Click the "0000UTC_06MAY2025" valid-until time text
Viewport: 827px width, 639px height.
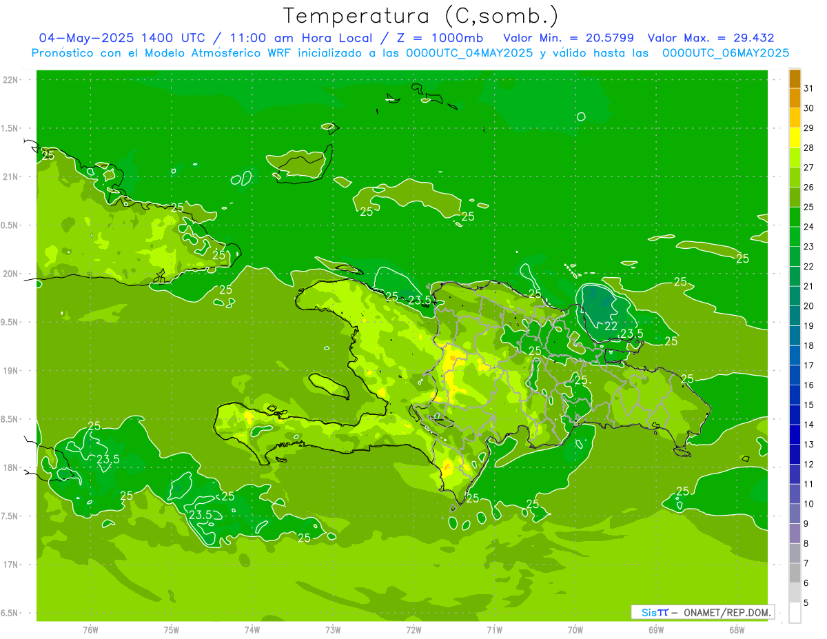725,53
